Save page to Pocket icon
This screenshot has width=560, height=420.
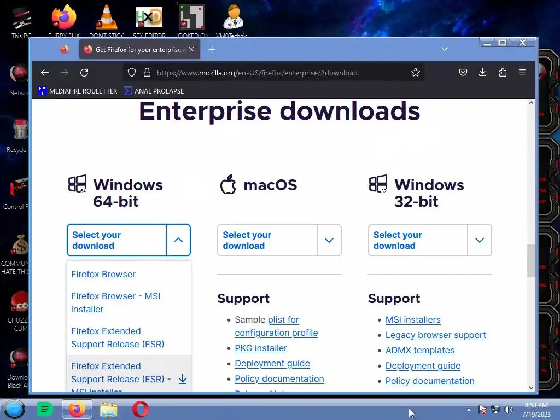pos(463,73)
